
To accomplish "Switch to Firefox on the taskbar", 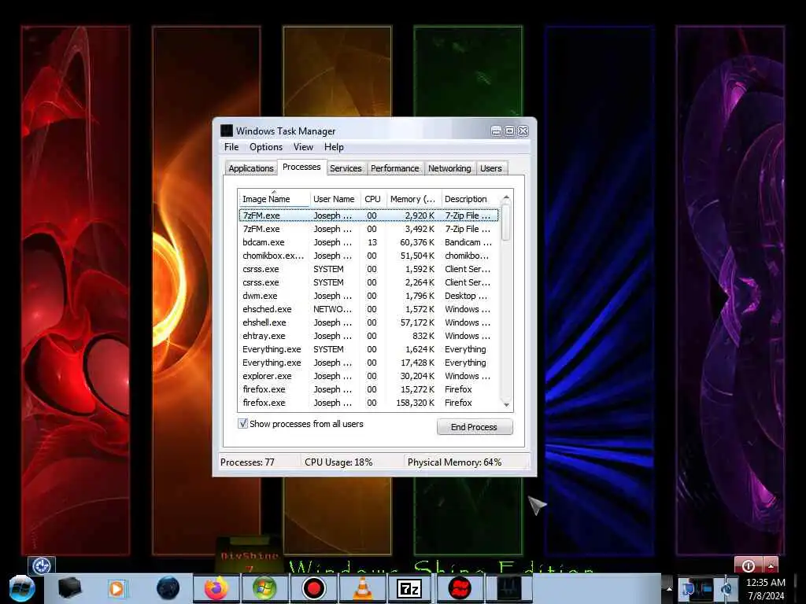I will [x=216, y=588].
